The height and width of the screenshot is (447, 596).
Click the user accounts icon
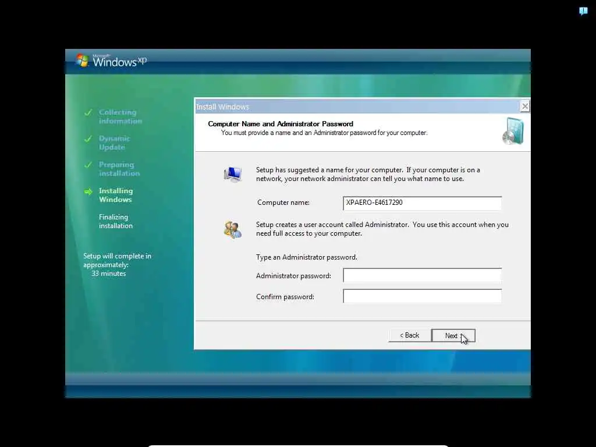[233, 229]
